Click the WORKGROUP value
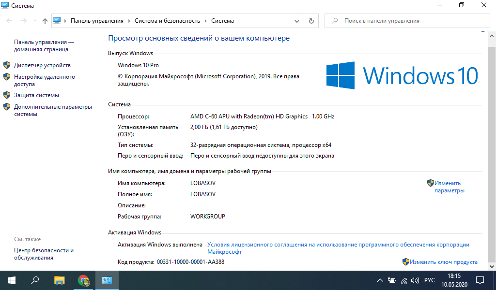 pos(207,217)
